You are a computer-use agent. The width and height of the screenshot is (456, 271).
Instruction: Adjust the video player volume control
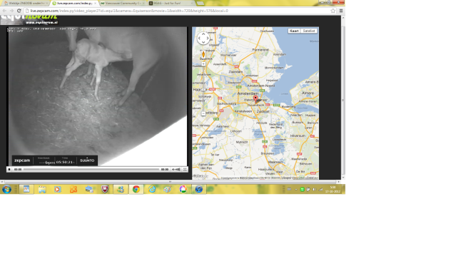[x=176, y=169]
